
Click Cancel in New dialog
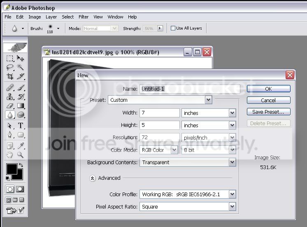pos(268,101)
